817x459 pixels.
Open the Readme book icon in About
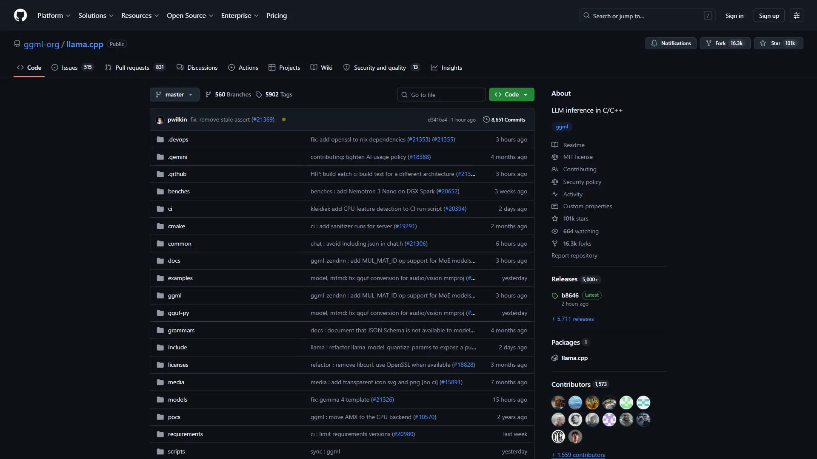[555, 145]
